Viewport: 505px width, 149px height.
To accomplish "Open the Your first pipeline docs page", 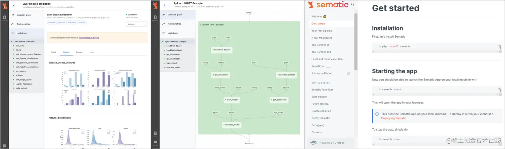I will pos(322,31).
